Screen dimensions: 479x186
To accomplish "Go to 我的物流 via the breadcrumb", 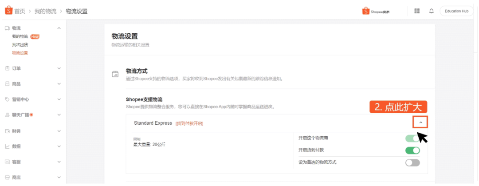I will coord(45,11).
